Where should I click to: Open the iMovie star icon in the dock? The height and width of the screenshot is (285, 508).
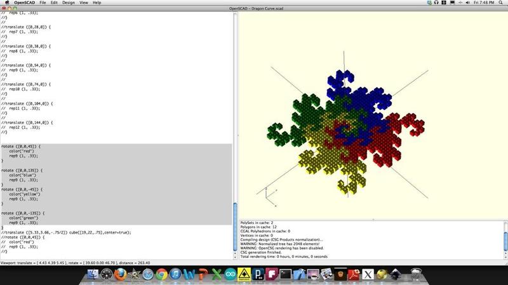click(134, 275)
